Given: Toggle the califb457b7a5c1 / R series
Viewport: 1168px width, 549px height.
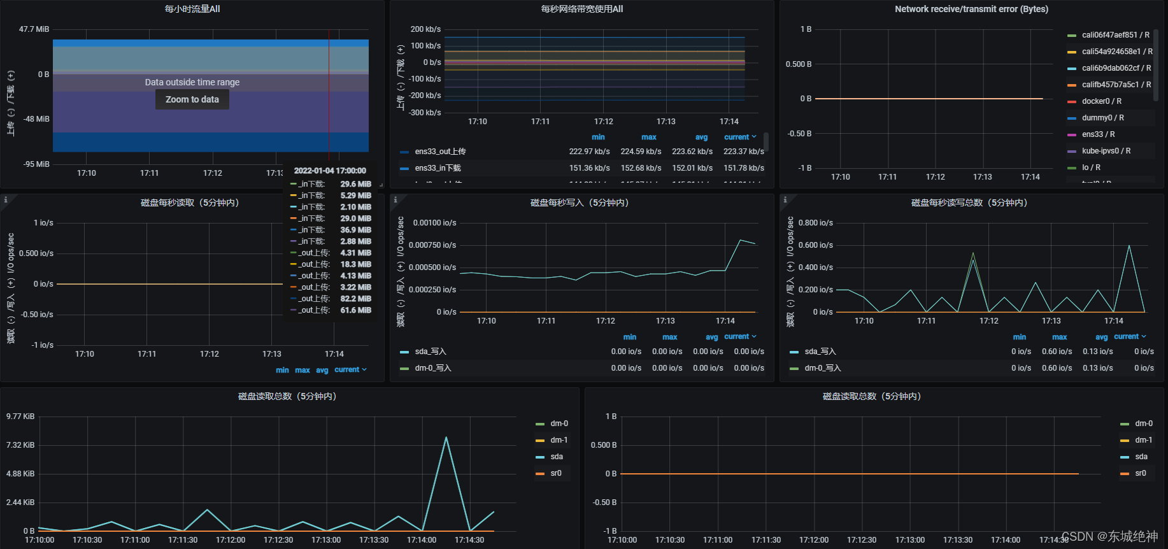Looking at the screenshot, I should (x=1116, y=85).
